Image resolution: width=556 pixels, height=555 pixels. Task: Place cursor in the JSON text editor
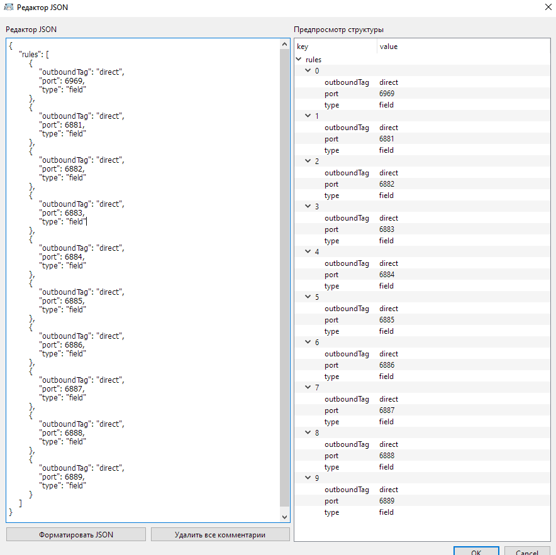(x=143, y=280)
